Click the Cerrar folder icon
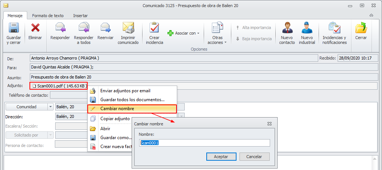382x170 pixels. pyautogui.click(x=361, y=28)
